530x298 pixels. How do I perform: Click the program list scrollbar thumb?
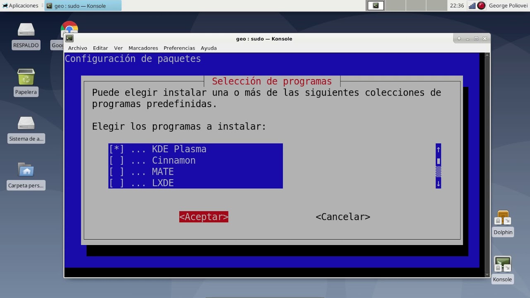[x=438, y=161]
